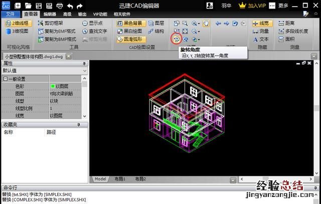The height and width of the screenshot is (204, 321).
Task: Open the layout tab 布局1
Action: click(120, 179)
